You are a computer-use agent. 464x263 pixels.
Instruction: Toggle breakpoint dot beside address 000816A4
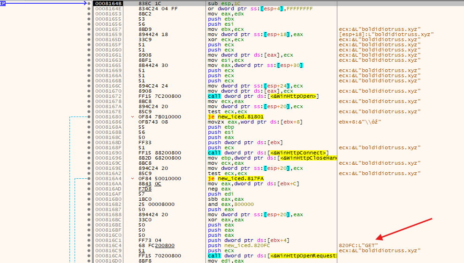tap(89, 179)
